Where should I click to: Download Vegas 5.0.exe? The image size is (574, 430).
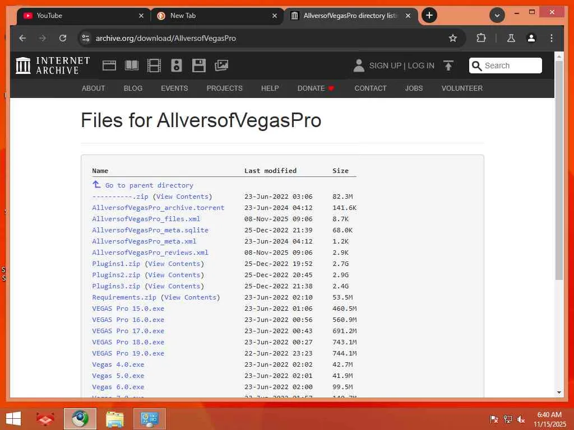(x=118, y=376)
